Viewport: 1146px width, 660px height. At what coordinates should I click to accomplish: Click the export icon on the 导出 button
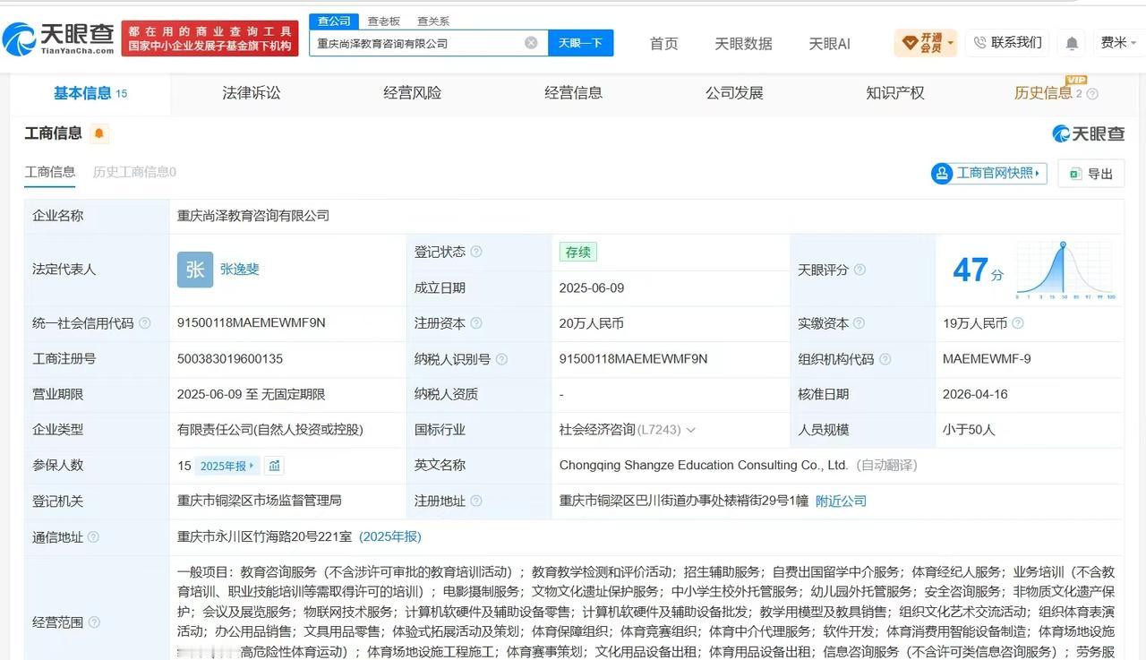coord(1075,174)
